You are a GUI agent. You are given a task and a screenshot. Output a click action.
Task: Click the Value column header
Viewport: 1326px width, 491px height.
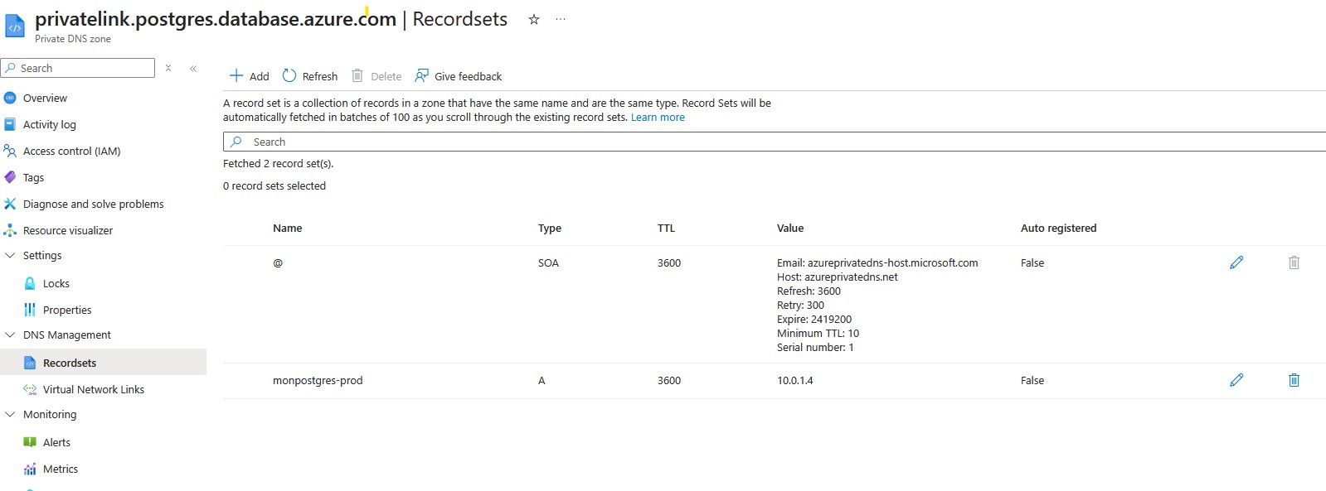pos(790,228)
